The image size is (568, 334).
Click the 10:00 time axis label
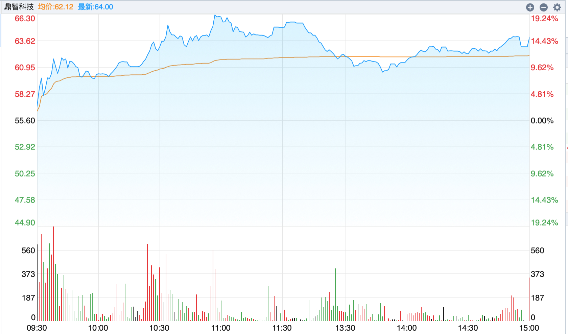[x=98, y=328]
